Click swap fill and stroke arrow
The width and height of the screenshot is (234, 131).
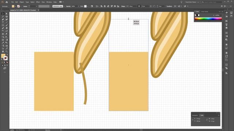[x=7, y=55]
